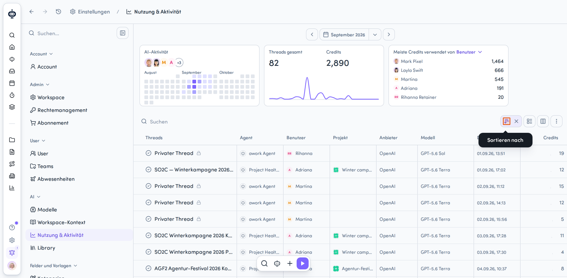Open Rechtemanagement in the sidebar
Viewport: 567px width, 278px height.
click(x=79, y=110)
